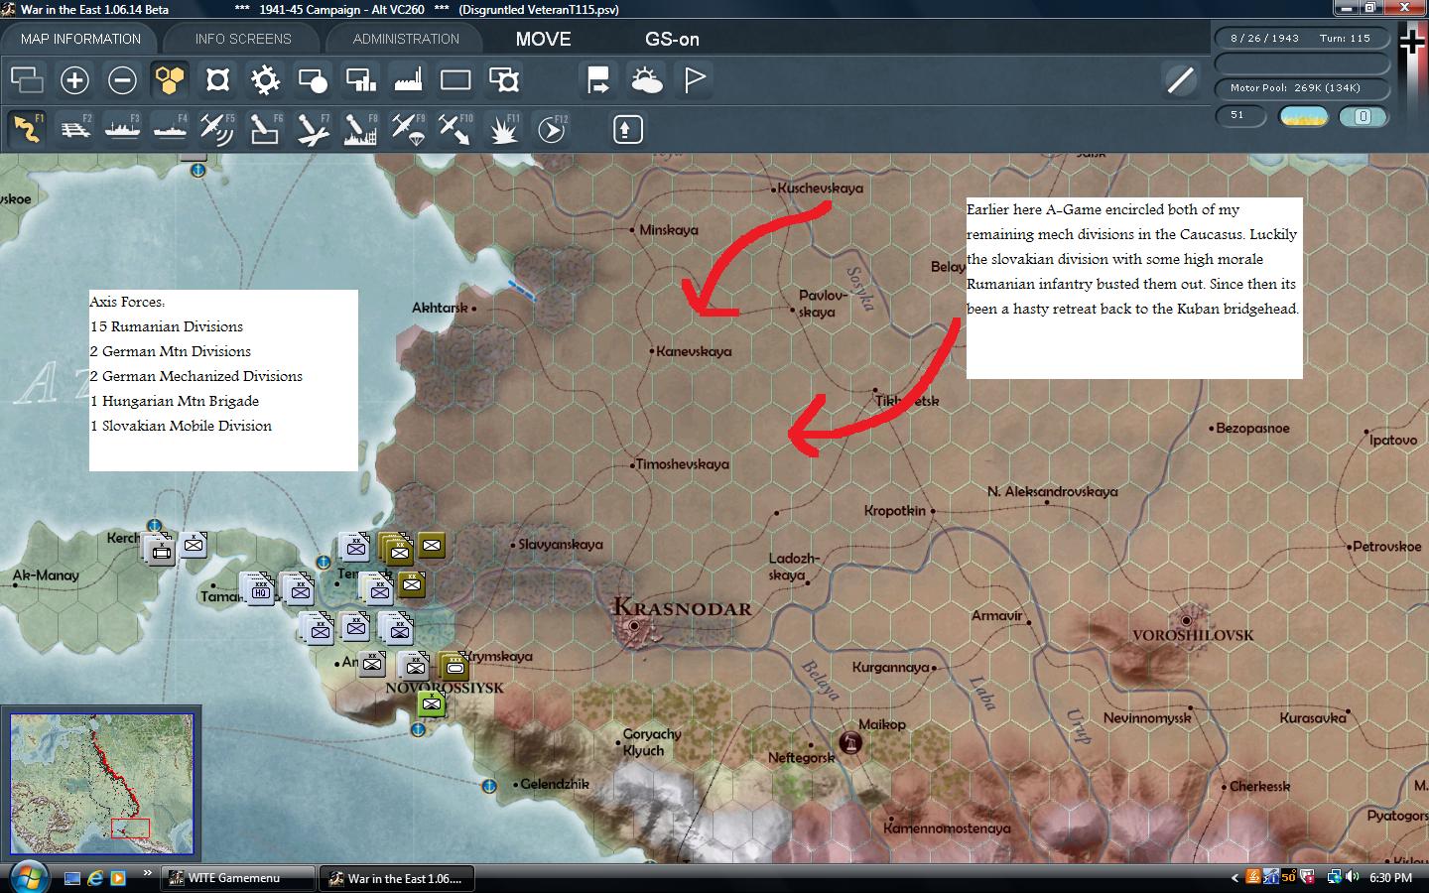The image size is (1429, 893).
Task: Select bomb unit mode (F6) icon
Action: (x=265, y=129)
